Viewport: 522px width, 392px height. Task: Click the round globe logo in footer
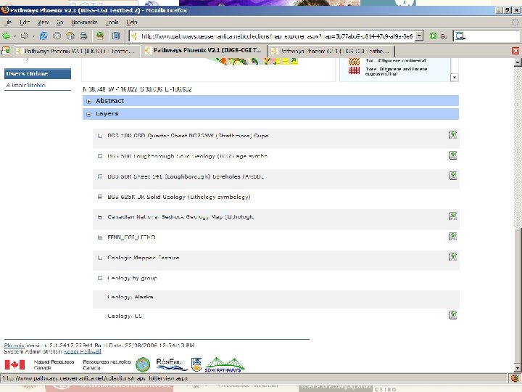pos(143,364)
